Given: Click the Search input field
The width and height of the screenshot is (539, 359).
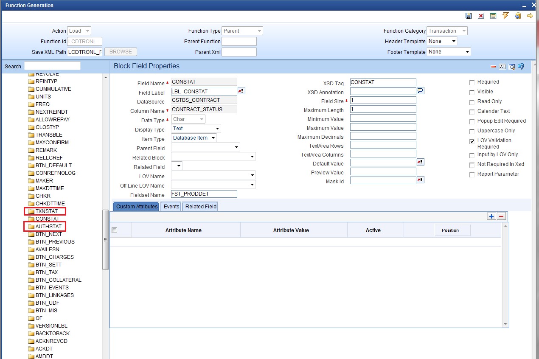Looking at the screenshot, I should pyautogui.click(x=52, y=66).
